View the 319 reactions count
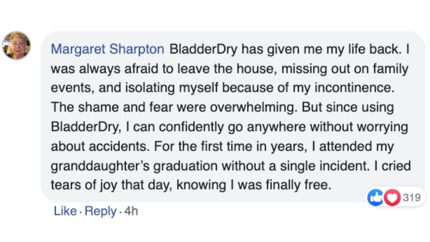430x242 pixels. [x=412, y=198]
